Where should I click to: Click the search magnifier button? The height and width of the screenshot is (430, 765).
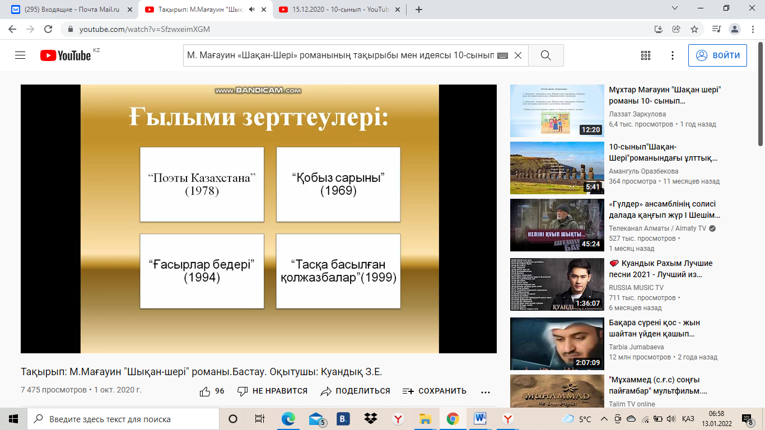click(546, 55)
